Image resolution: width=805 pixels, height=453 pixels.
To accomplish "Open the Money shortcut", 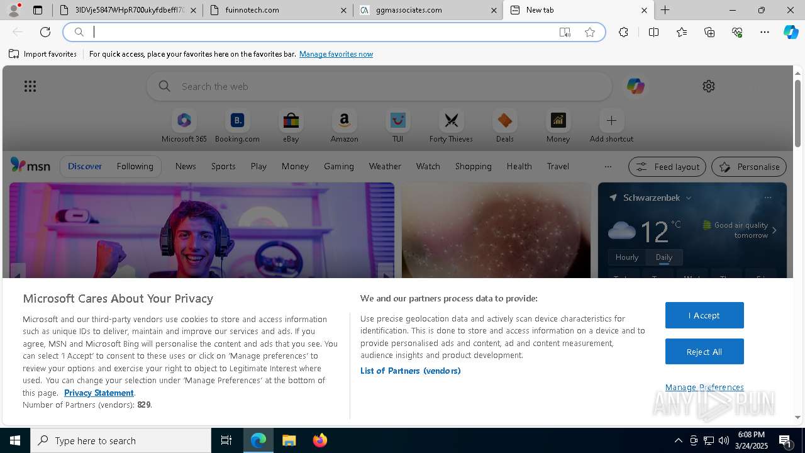I will pos(558,126).
